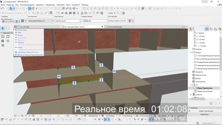Click the tab overview grid icon
The width and height of the screenshot is (222, 125).
[15, 27]
